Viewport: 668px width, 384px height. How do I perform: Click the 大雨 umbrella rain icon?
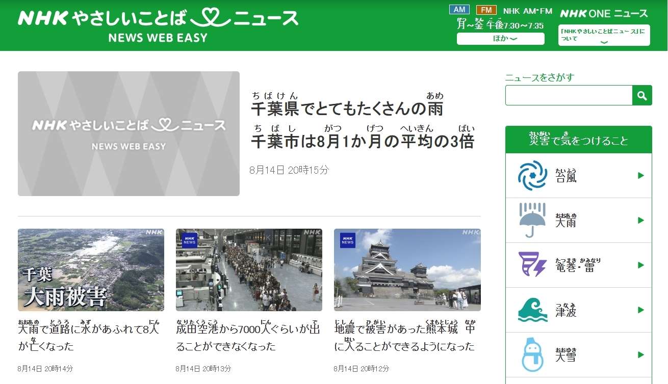click(532, 221)
